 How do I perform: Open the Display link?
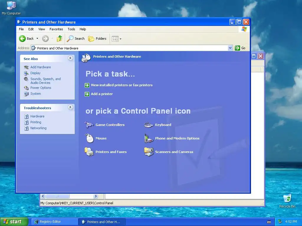(x=35, y=73)
